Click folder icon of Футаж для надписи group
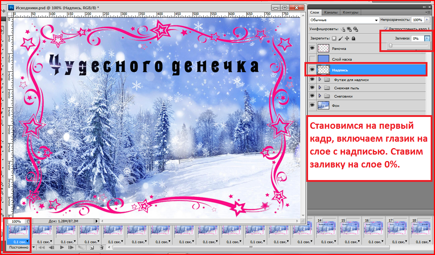This screenshot has height=255, width=435. pyautogui.click(x=326, y=80)
